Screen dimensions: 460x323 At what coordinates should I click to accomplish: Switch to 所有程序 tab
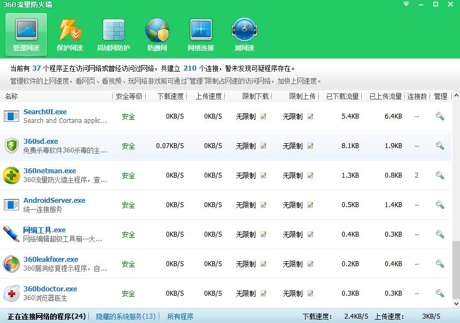180,316
